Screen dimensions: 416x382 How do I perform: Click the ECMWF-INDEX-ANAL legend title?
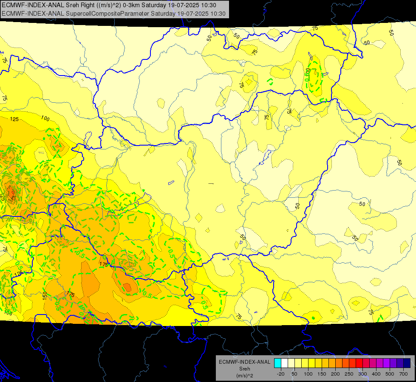coord(245,362)
